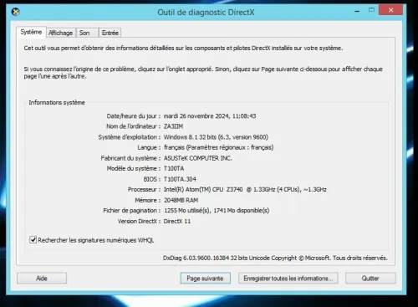Click Enregistrer toutes les informations button
Screen dimensions: 418x307
288,279
